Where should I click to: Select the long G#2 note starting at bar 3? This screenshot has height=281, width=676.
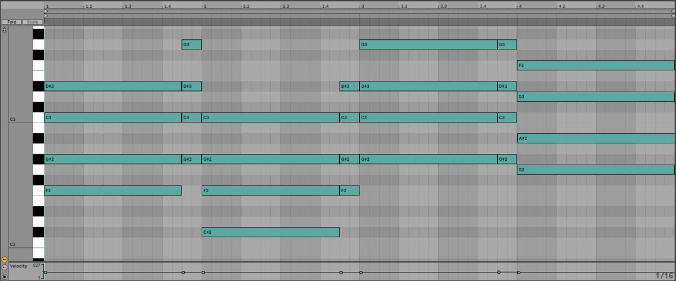(428, 159)
